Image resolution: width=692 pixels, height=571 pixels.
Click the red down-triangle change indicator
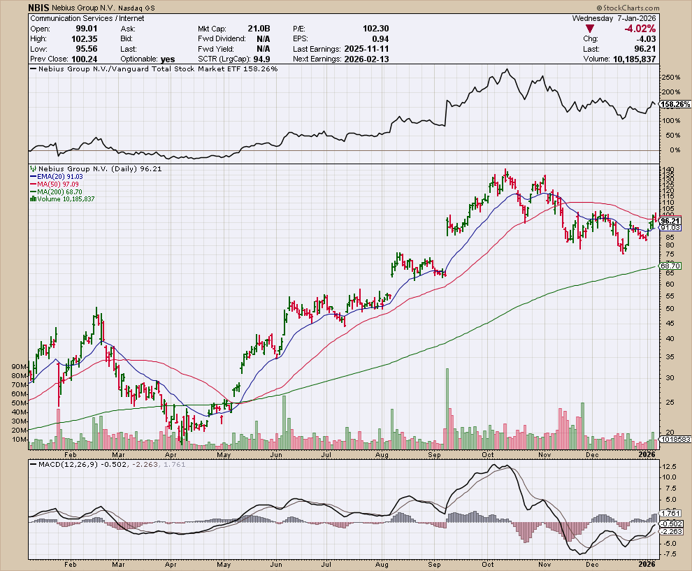tap(589, 29)
